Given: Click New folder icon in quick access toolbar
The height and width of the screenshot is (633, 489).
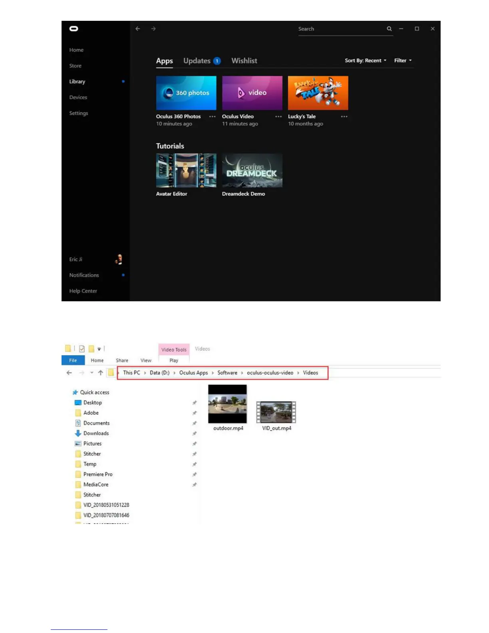Looking at the screenshot, I should [91, 349].
